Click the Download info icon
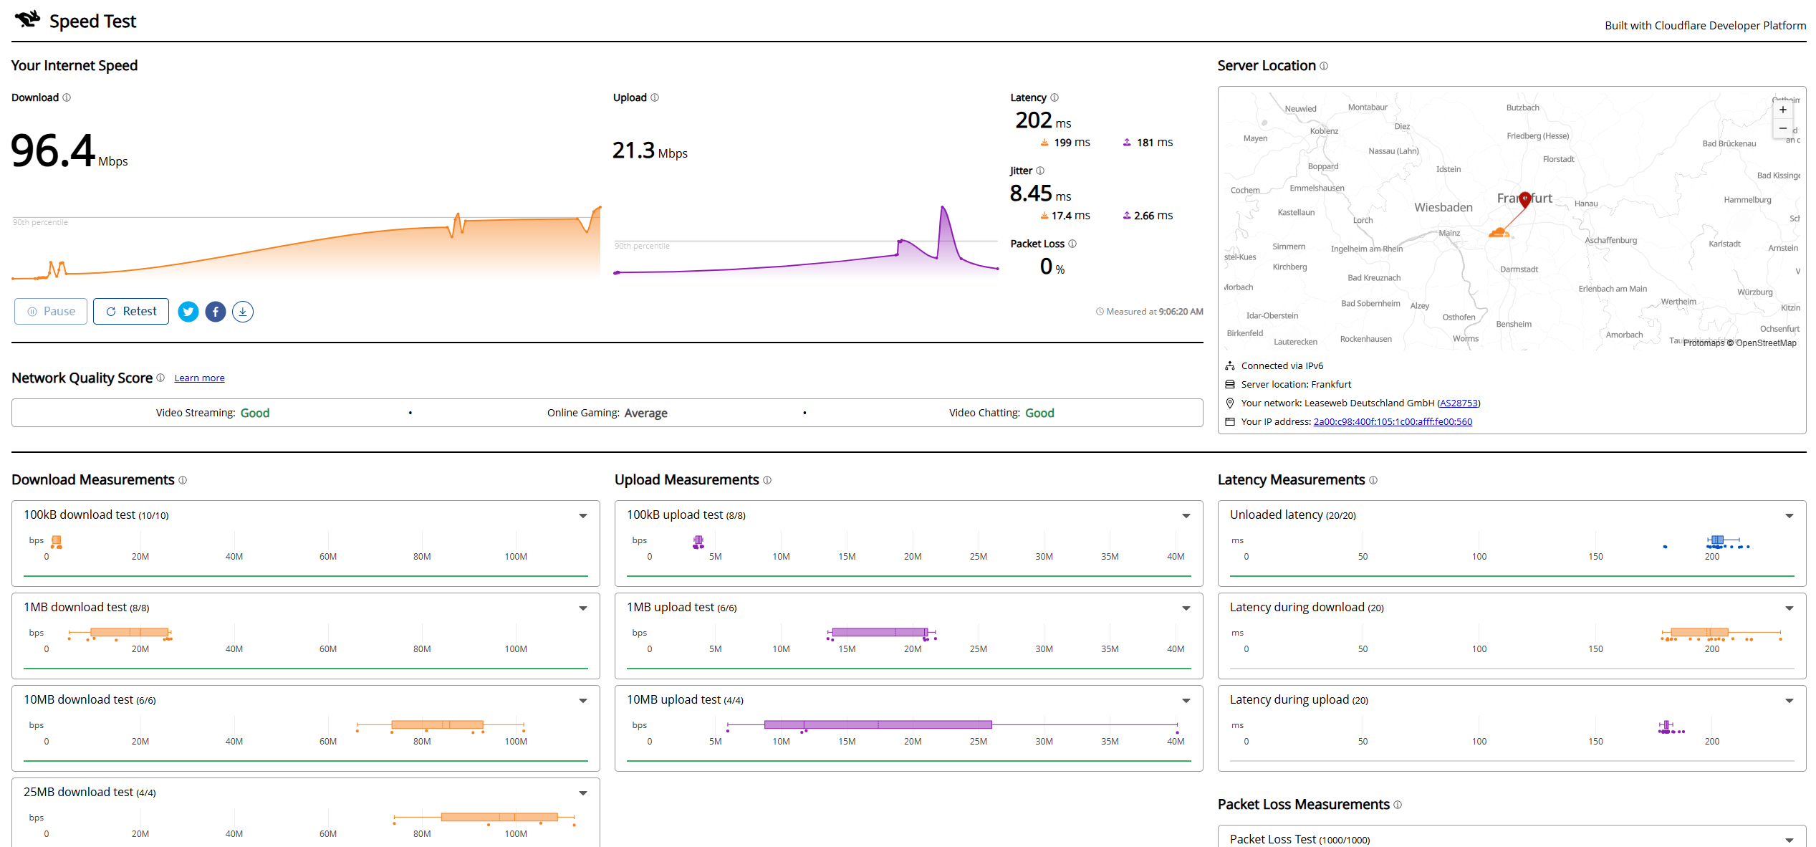The height and width of the screenshot is (847, 1816). 67,97
